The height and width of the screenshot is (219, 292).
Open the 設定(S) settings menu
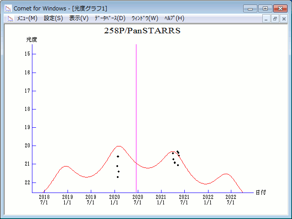point(53,18)
